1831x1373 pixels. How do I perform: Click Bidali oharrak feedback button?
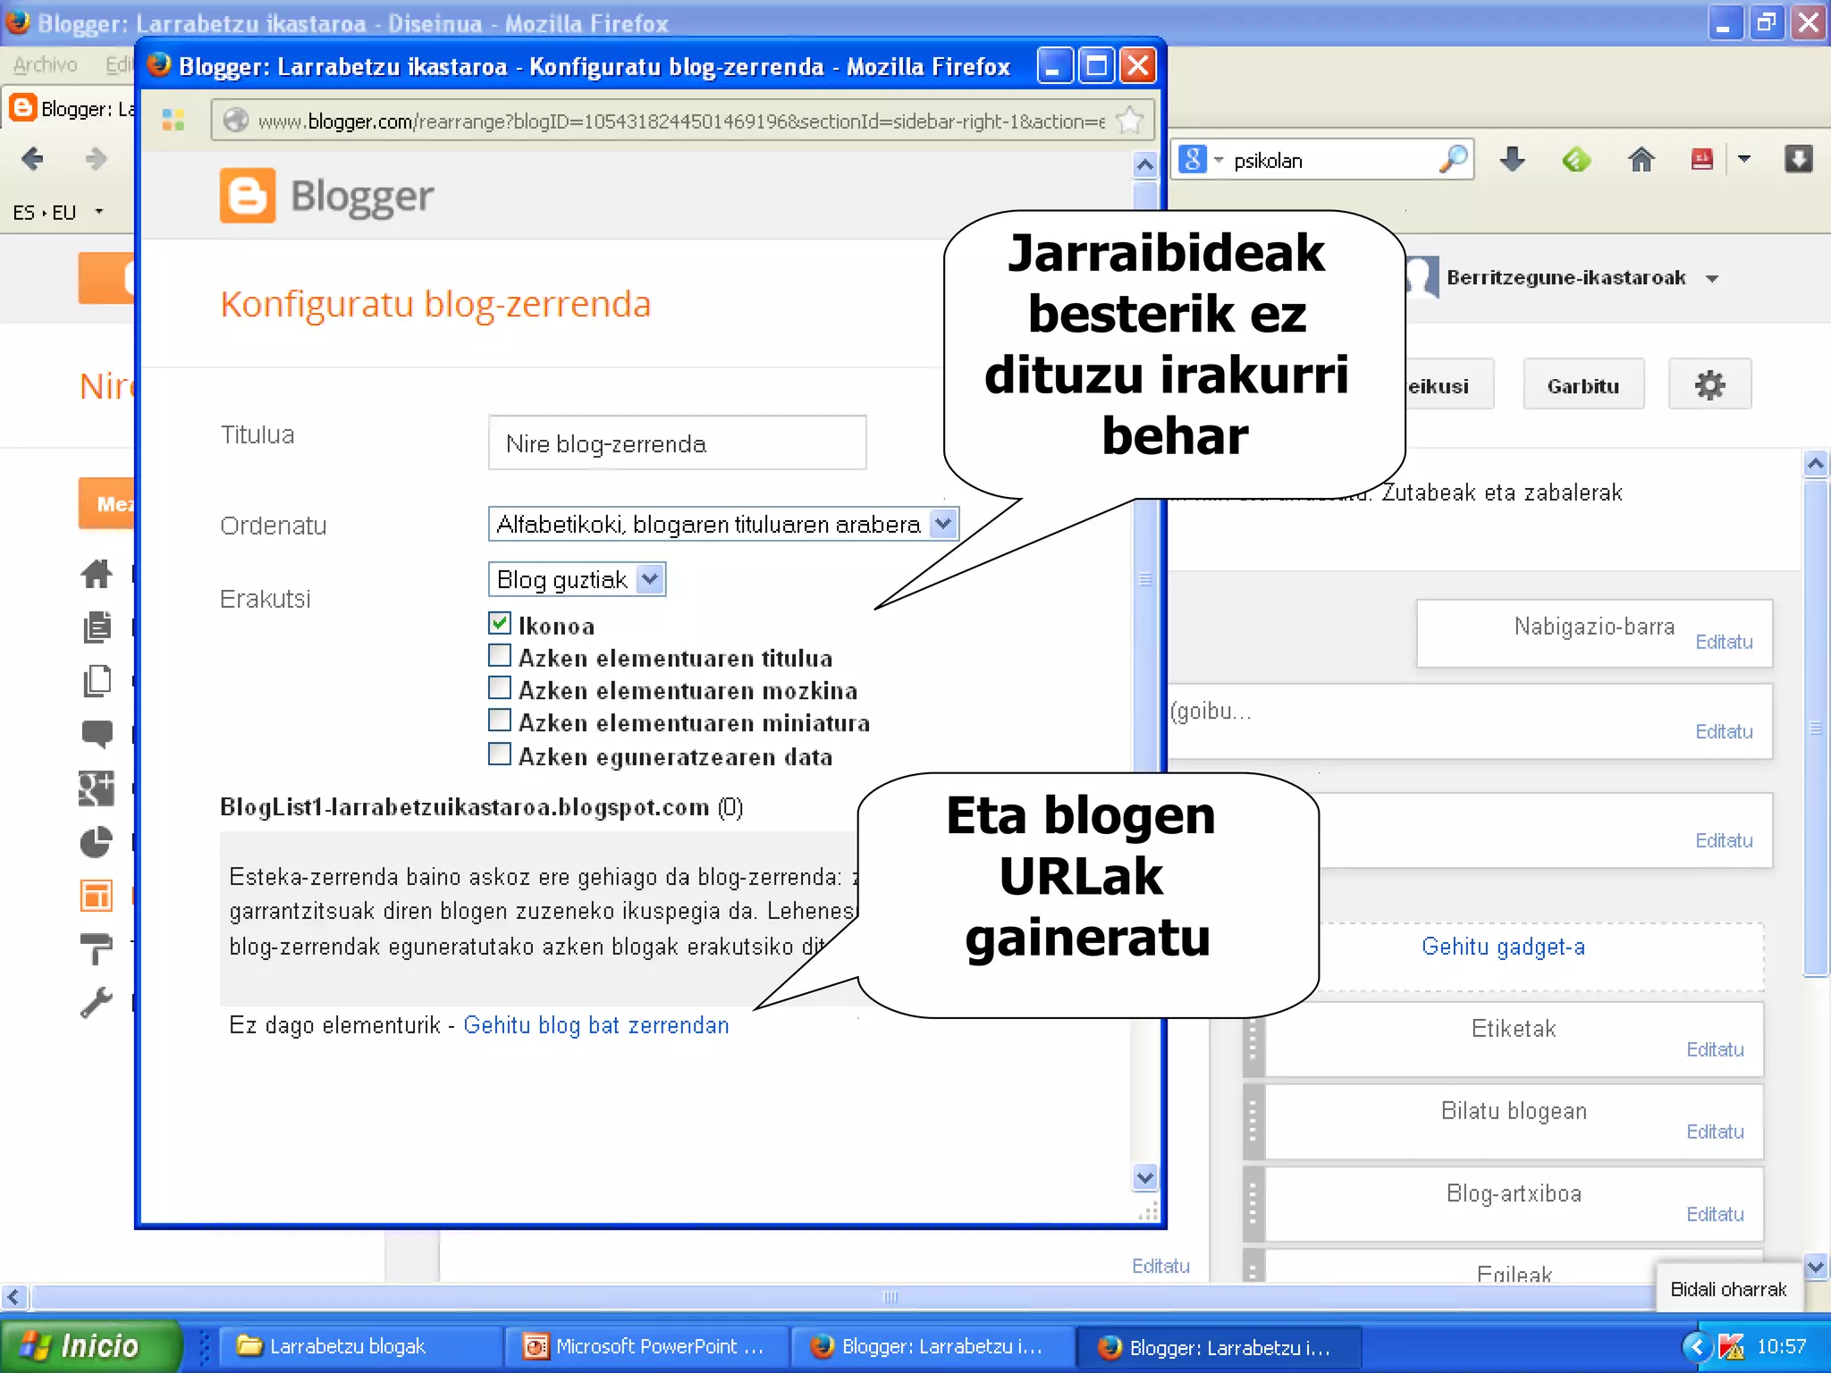coord(1728,1289)
